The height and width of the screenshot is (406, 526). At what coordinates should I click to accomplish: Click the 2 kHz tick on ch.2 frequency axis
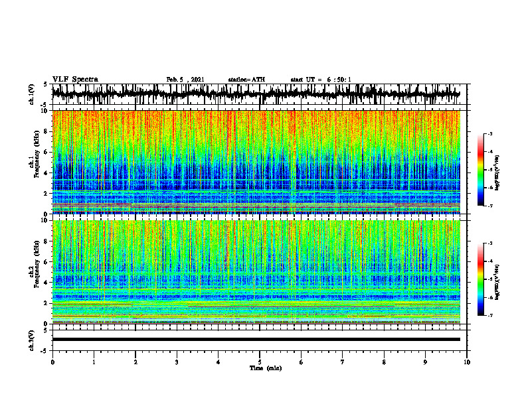pos(46,303)
